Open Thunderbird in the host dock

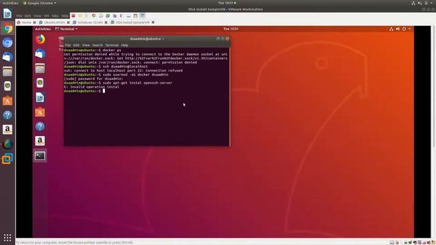point(7,57)
